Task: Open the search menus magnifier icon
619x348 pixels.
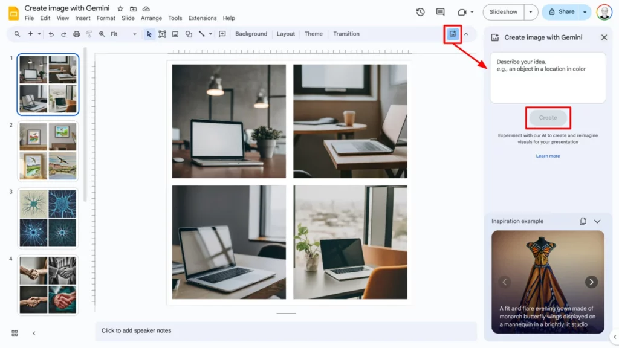Action: [17, 34]
